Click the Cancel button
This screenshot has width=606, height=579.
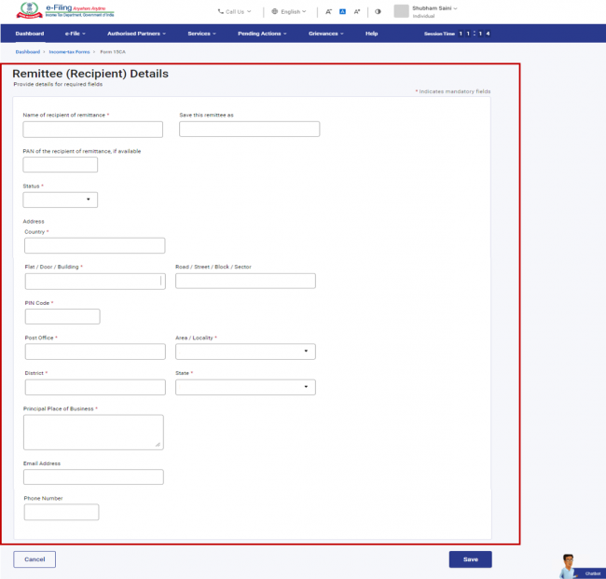[34, 559]
